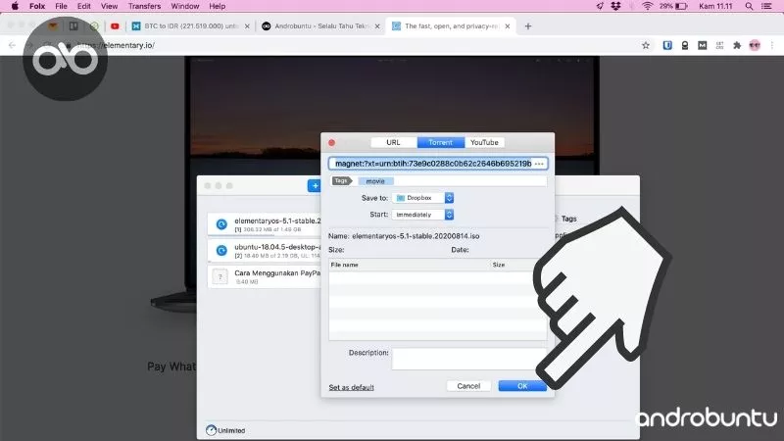784x441 pixels.
Task: Select the elementaryos-5.1-stable download row
Action: pyautogui.click(x=264, y=224)
